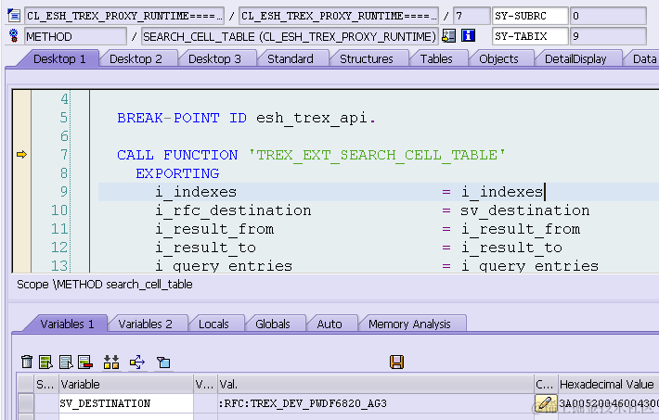Click the icon left of the blue info icon
Viewport: 659px width, 420px height.
click(x=449, y=36)
